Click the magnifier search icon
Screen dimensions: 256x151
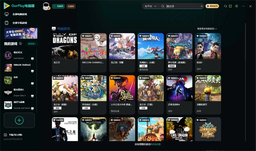[163, 6]
